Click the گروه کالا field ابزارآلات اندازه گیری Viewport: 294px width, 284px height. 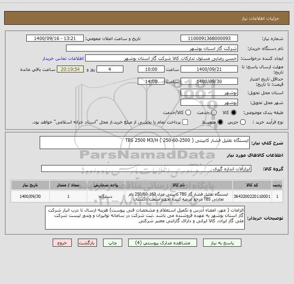point(146,168)
